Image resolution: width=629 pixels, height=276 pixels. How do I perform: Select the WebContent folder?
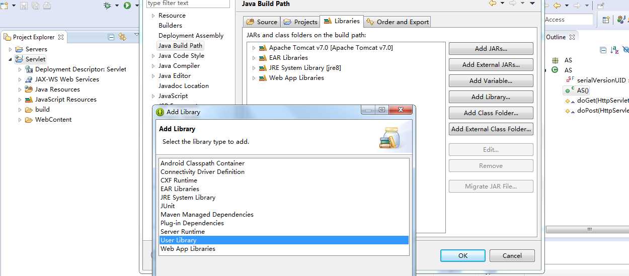tap(53, 120)
